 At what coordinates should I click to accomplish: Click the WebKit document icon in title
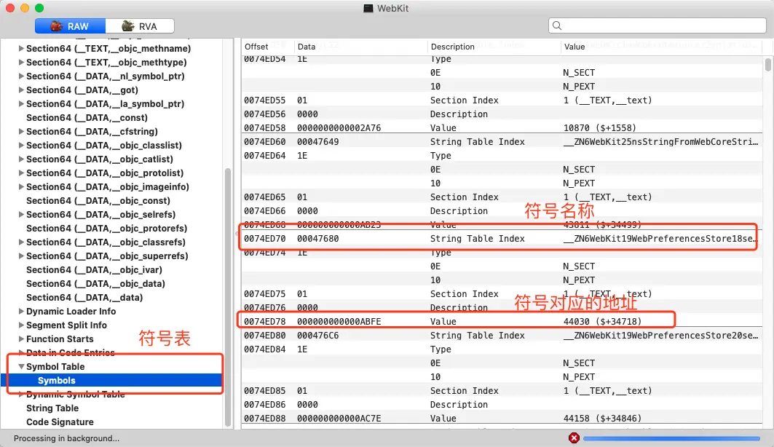[x=368, y=9]
